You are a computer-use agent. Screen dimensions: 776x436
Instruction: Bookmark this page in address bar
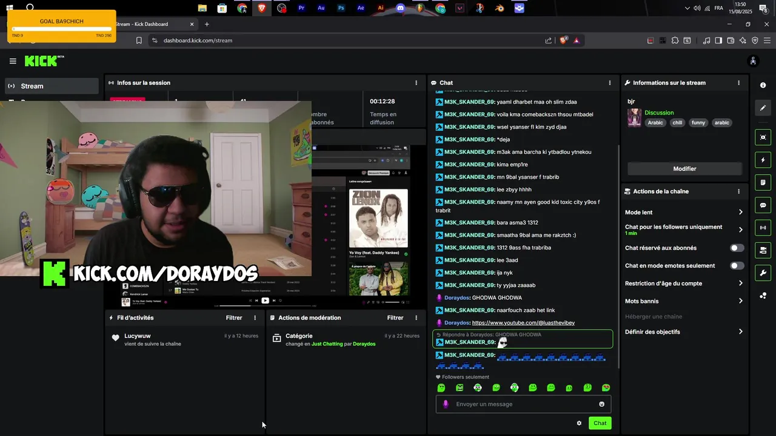pos(139,41)
